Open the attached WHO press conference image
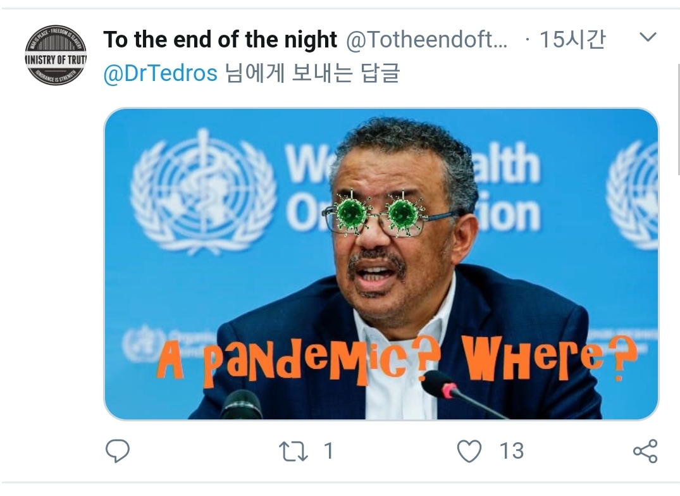This screenshot has height=496, width=680. pyautogui.click(x=381, y=264)
